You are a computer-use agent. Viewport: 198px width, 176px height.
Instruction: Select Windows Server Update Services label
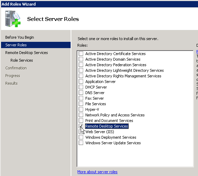[x=113, y=143]
